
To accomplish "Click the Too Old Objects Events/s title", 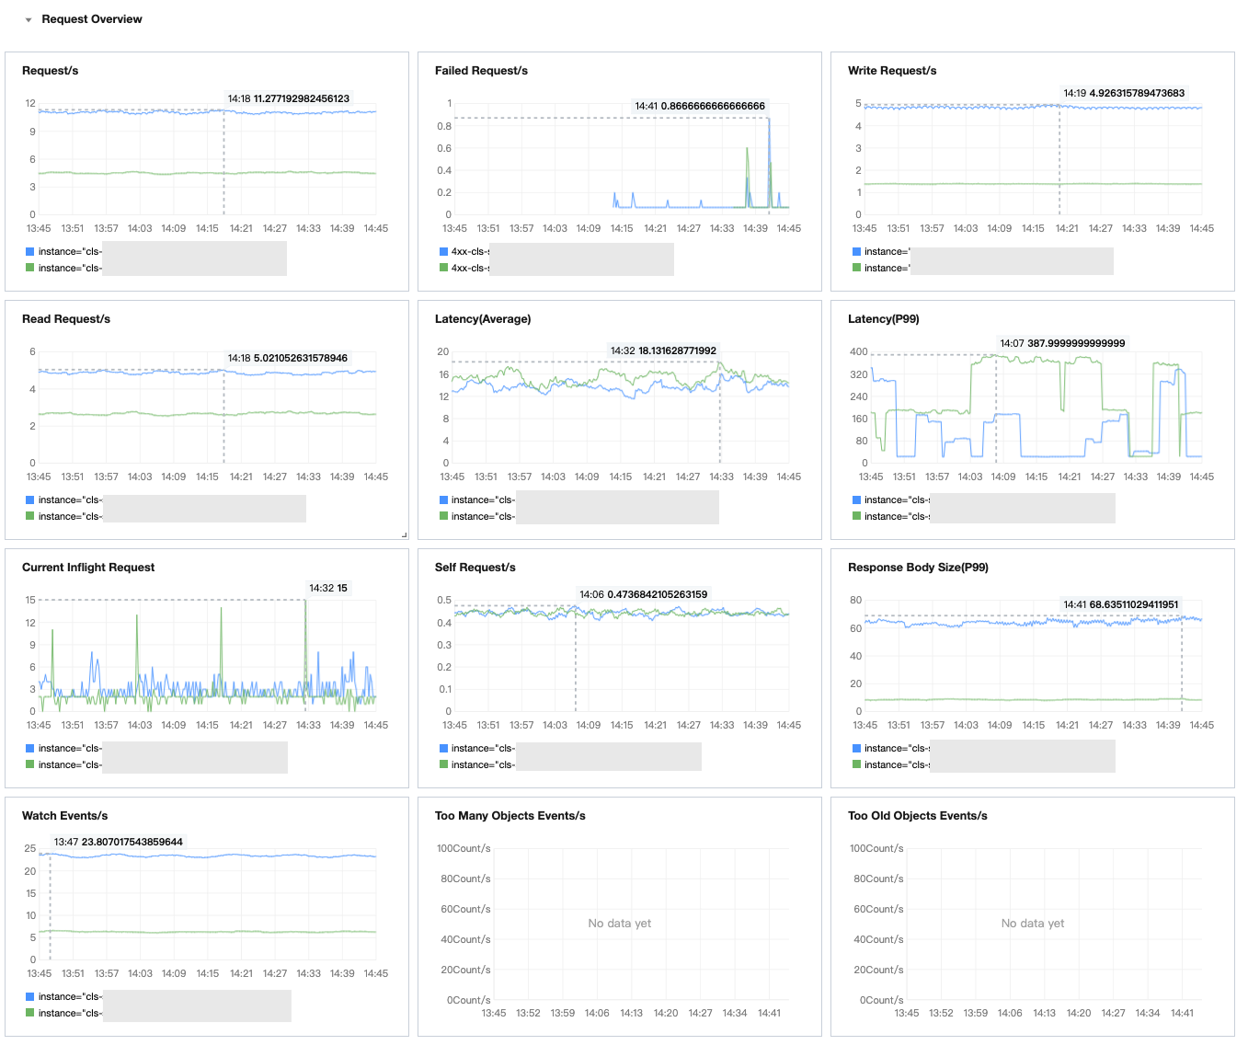I will [917, 816].
